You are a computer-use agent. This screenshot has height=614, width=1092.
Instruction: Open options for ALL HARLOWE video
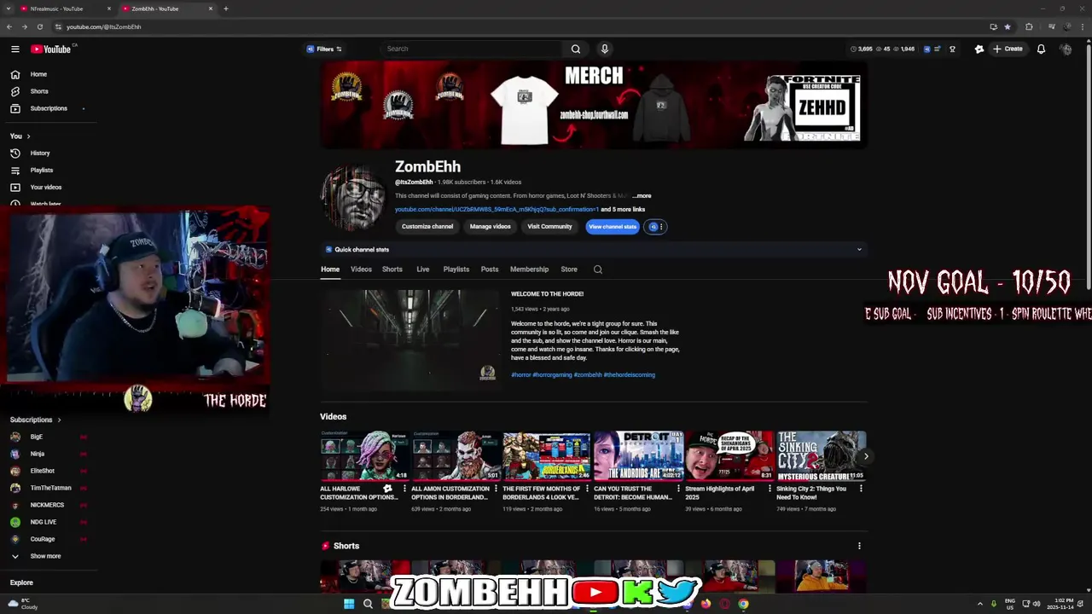(404, 489)
